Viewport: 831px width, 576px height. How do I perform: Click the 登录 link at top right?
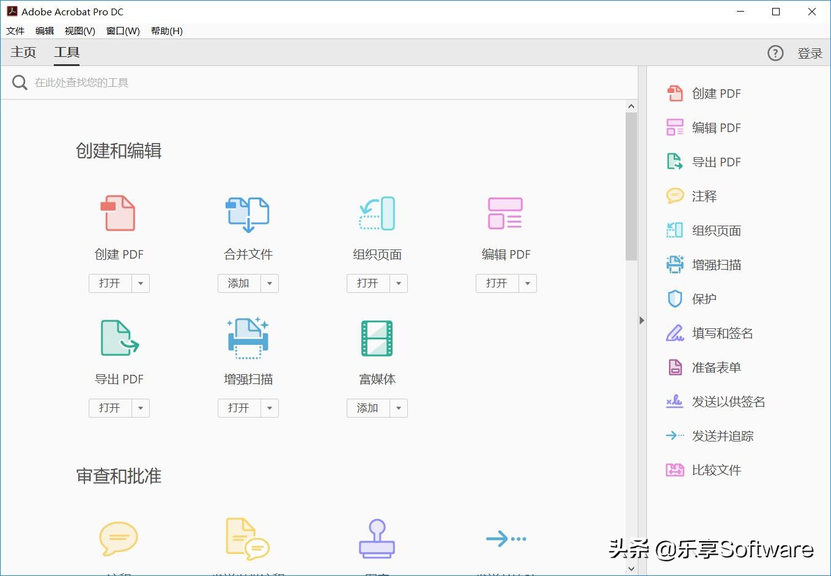click(x=810, y=53)
